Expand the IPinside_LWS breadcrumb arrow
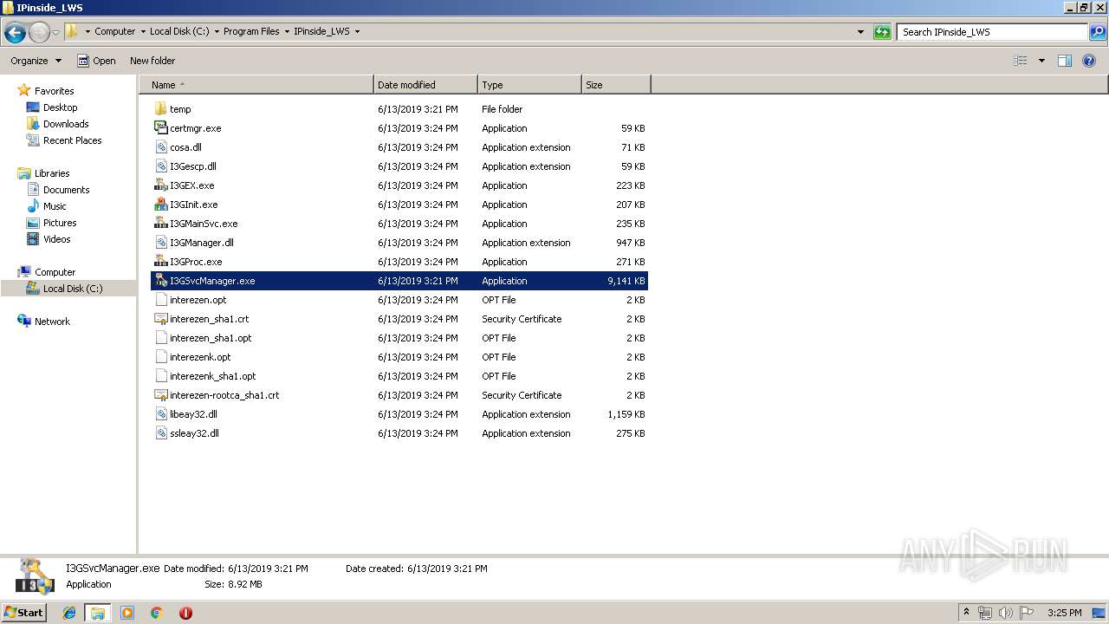This screenshot has width=1109, height=624. tap(357, 31)
